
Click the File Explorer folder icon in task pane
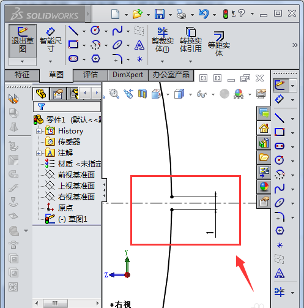click(264, 157)
